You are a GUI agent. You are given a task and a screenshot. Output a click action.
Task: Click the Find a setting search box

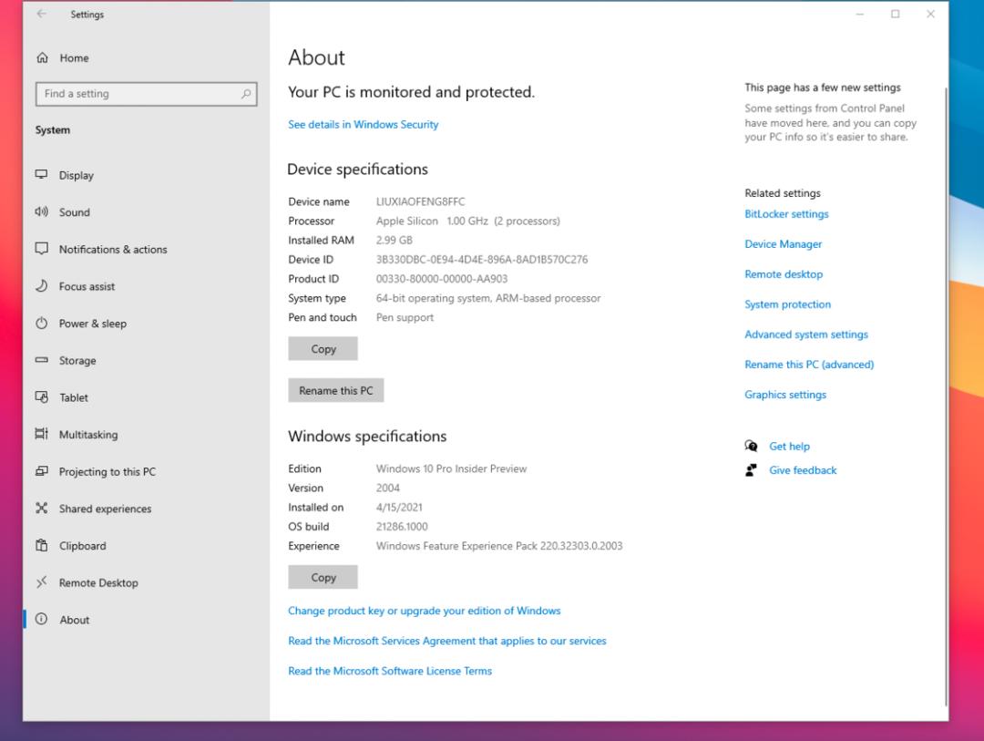146,94
